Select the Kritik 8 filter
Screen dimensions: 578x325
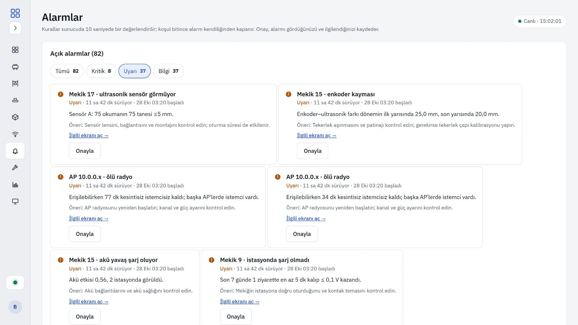click(x=101, y=71)
